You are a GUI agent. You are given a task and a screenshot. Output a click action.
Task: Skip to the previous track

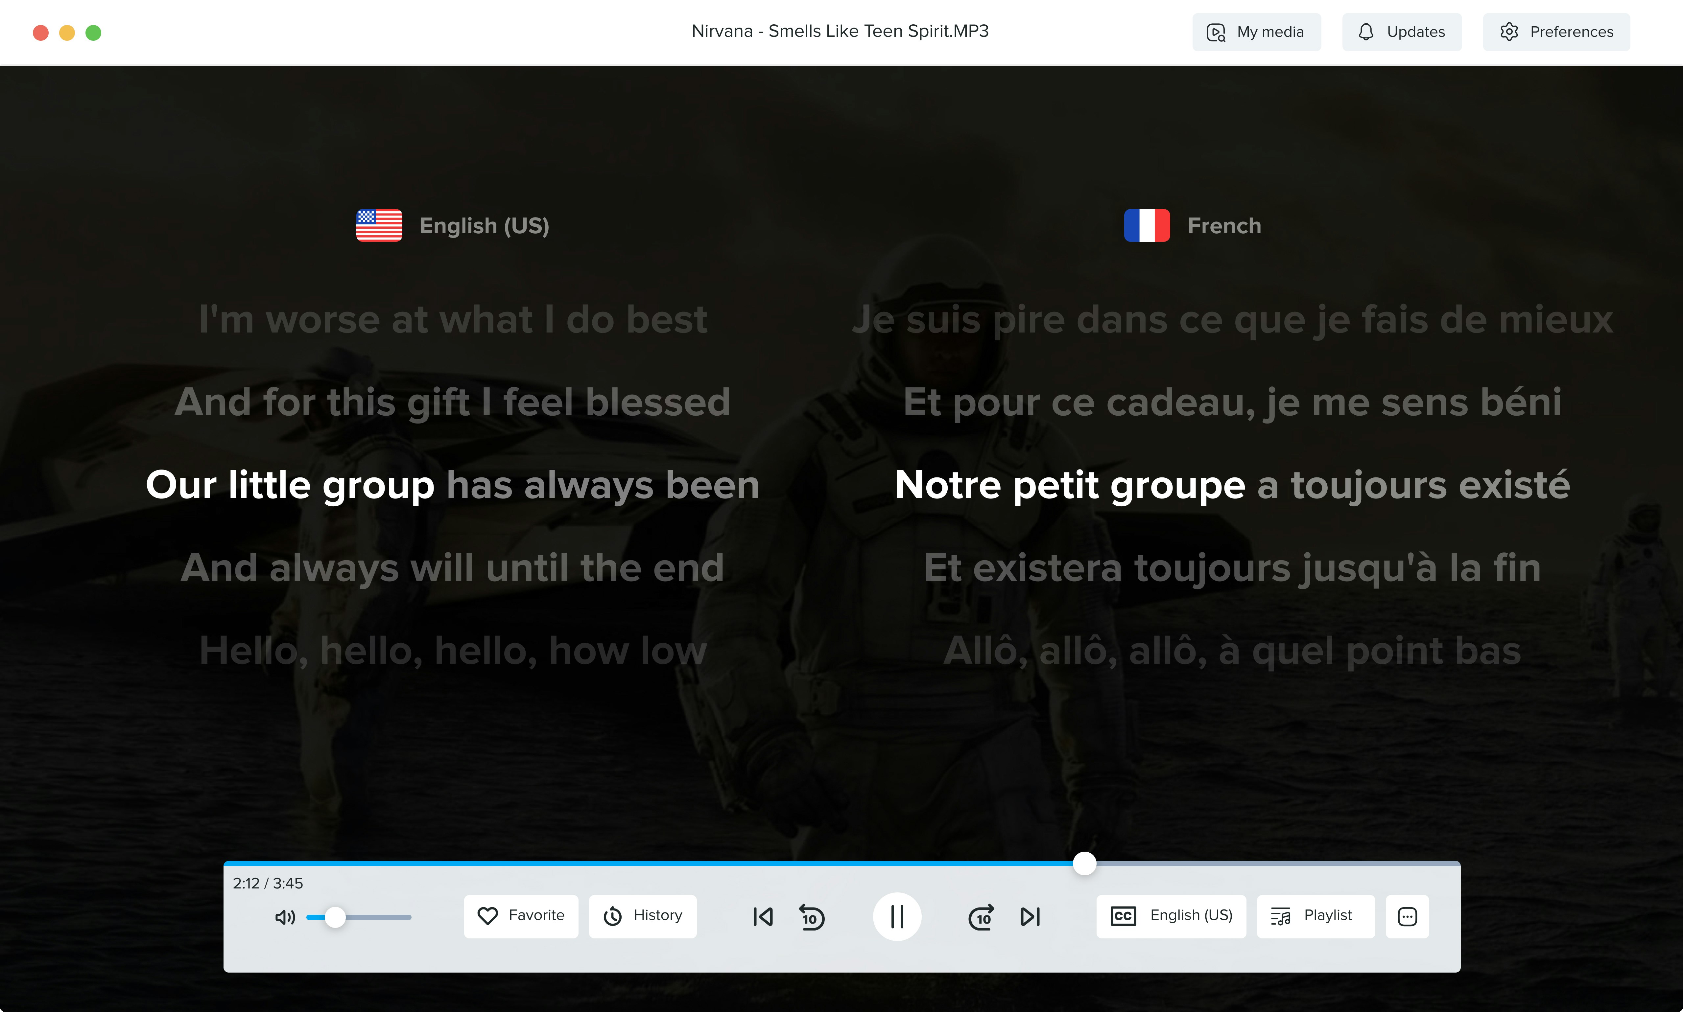[x=763, y=916]
